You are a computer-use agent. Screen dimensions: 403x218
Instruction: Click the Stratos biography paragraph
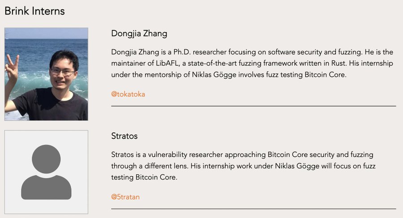pos(244,166)
